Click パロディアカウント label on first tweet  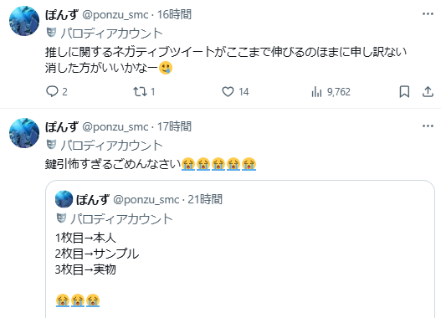click(111, 33)
